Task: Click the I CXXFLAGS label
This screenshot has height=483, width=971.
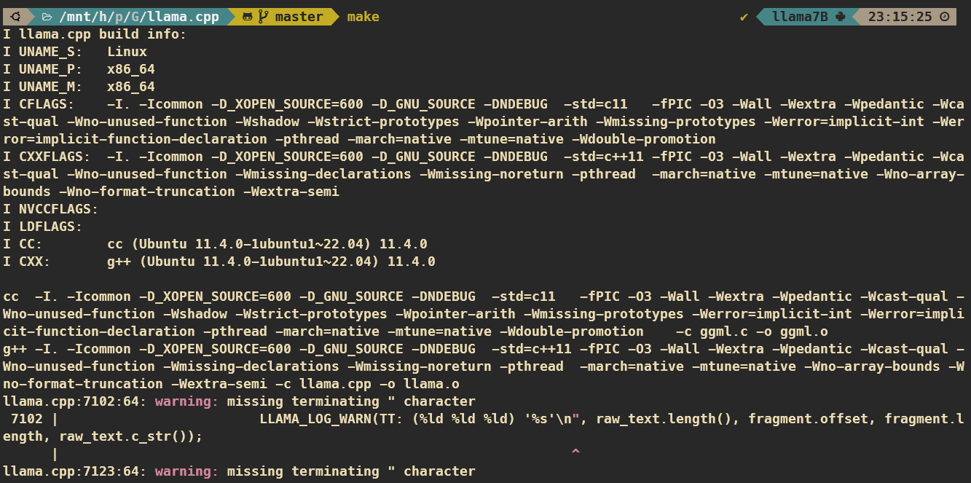Action: (47, 157)
